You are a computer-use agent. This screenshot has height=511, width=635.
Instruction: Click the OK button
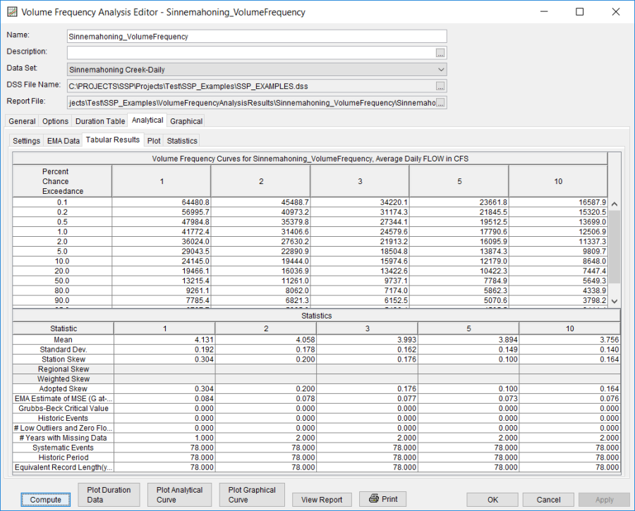492,500
